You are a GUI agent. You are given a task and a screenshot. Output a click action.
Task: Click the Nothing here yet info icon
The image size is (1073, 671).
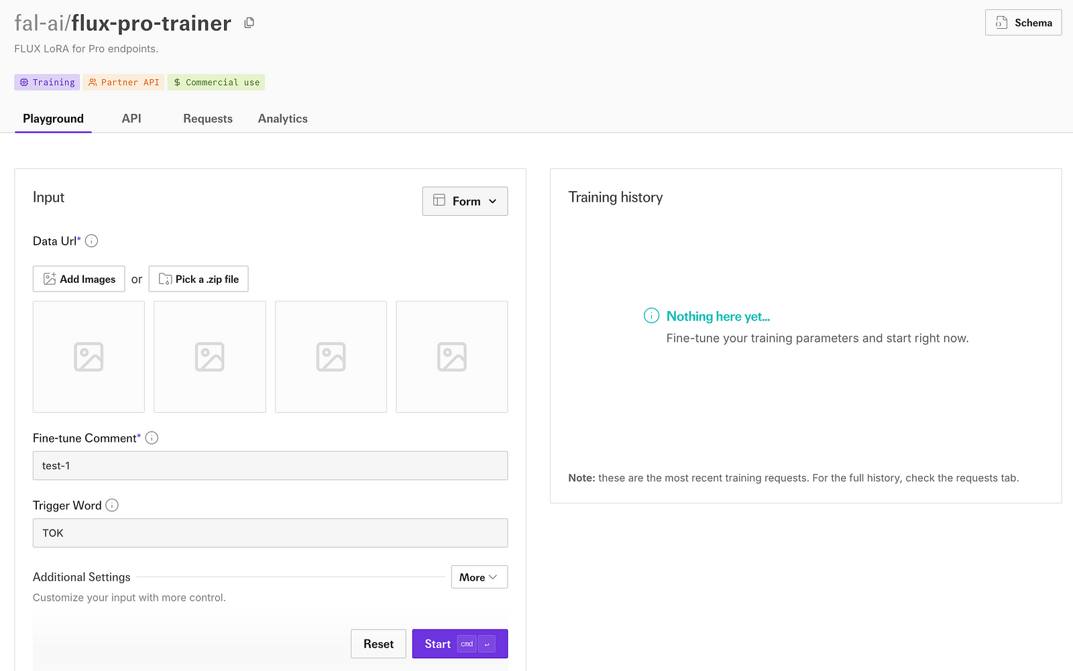click(x=651, y=316)
